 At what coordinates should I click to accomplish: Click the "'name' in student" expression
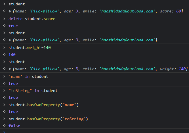(28, 76)
